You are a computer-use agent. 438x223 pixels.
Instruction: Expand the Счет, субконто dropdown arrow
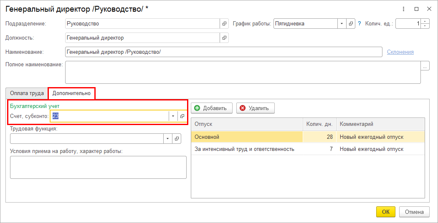pyautogui.click(x=173, y=116)
